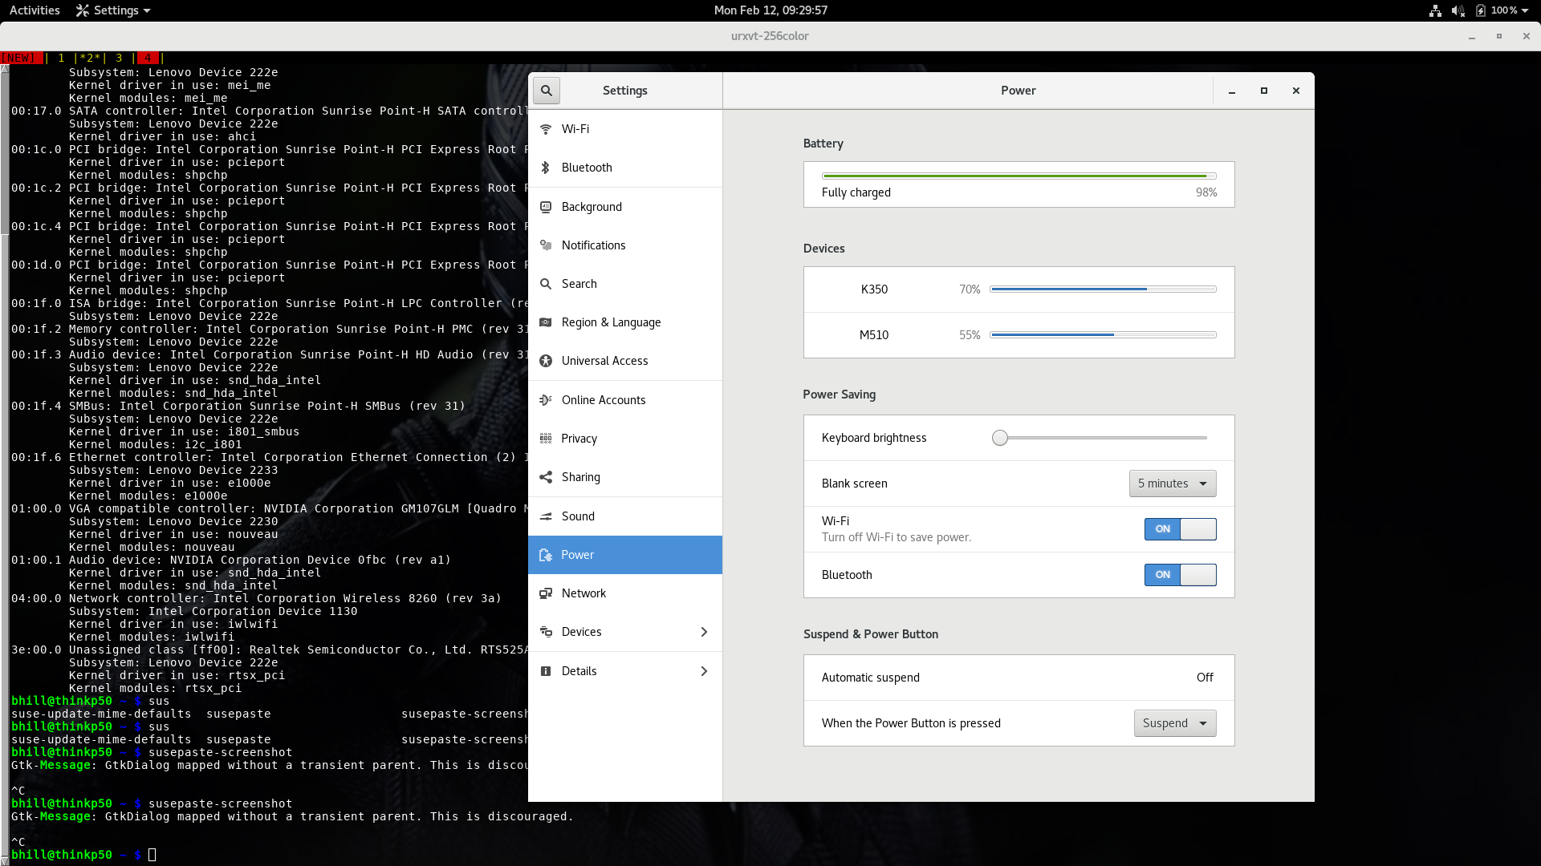The width and height of the screenshot is (1541, 866).
Task: Click the Sound sidebar icon
Action: pos(546,516)
